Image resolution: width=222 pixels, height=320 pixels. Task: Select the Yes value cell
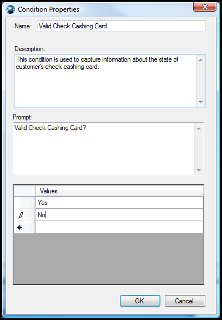pyautogui.click(x=120, y=203)
